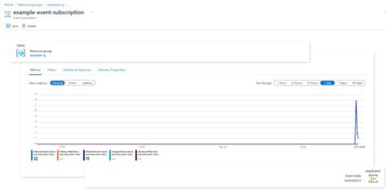Image resolution: width=386 pixels, height=193 pixels.
Task: Select Latency metrics option
Action: pyautogui.click(x=87, y=83)
